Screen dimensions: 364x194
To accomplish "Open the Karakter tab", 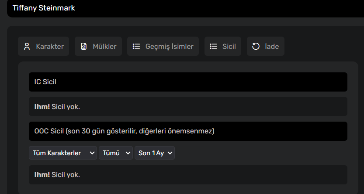I will (43, 46).
